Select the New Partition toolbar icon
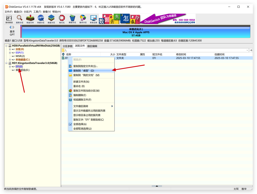Viewport: 257px width, 194px height. [x=51, y=19]
